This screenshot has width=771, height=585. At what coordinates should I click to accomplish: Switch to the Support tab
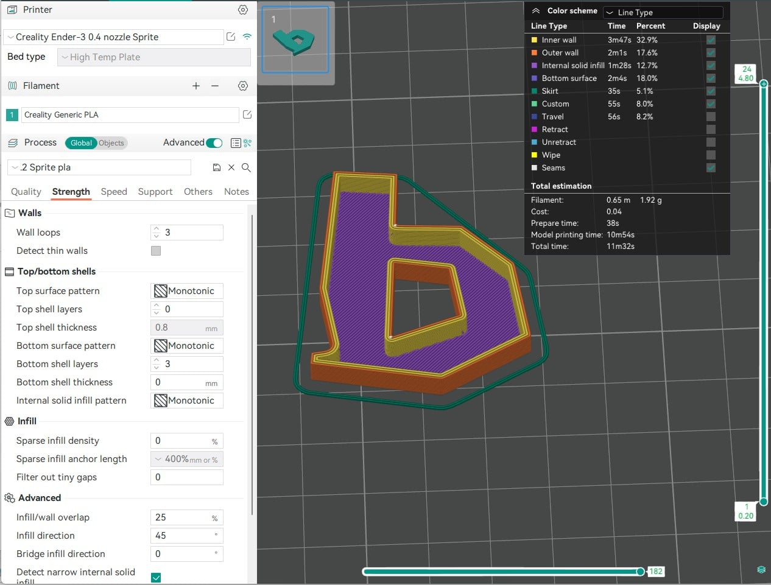(155, 192)
